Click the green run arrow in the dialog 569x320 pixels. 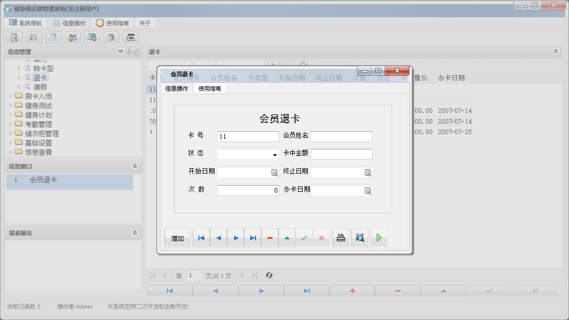(379, 238)
